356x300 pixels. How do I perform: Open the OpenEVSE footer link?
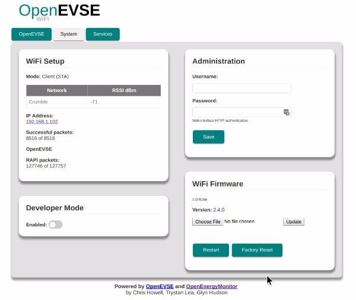click(x=160, y=286)
